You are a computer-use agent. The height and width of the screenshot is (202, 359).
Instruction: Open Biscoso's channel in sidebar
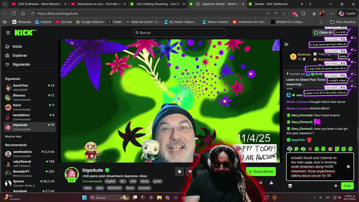click(30, 97)
